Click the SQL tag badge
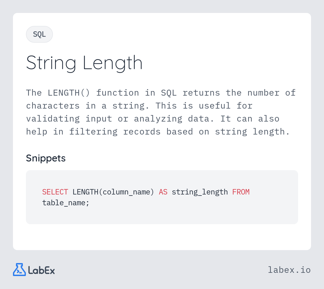Screen dimensions: 324x289 click(x=39, y=34)
